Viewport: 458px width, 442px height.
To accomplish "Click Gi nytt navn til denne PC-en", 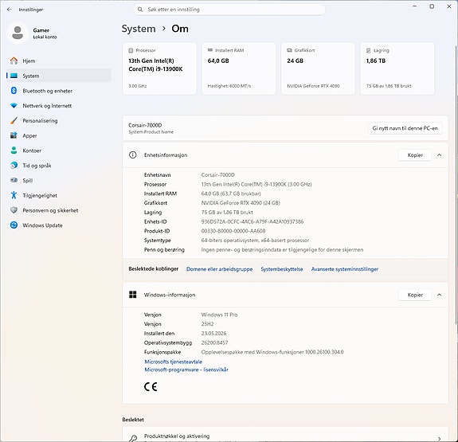I will (x=405, y=128).
